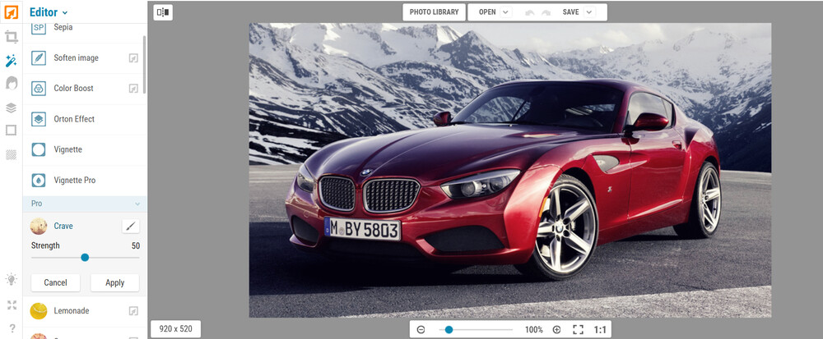The height and width of the screenshot is (339, 823).
Task: Click the PHOTO LIBRARY button
Action: [x=434, y=12]
